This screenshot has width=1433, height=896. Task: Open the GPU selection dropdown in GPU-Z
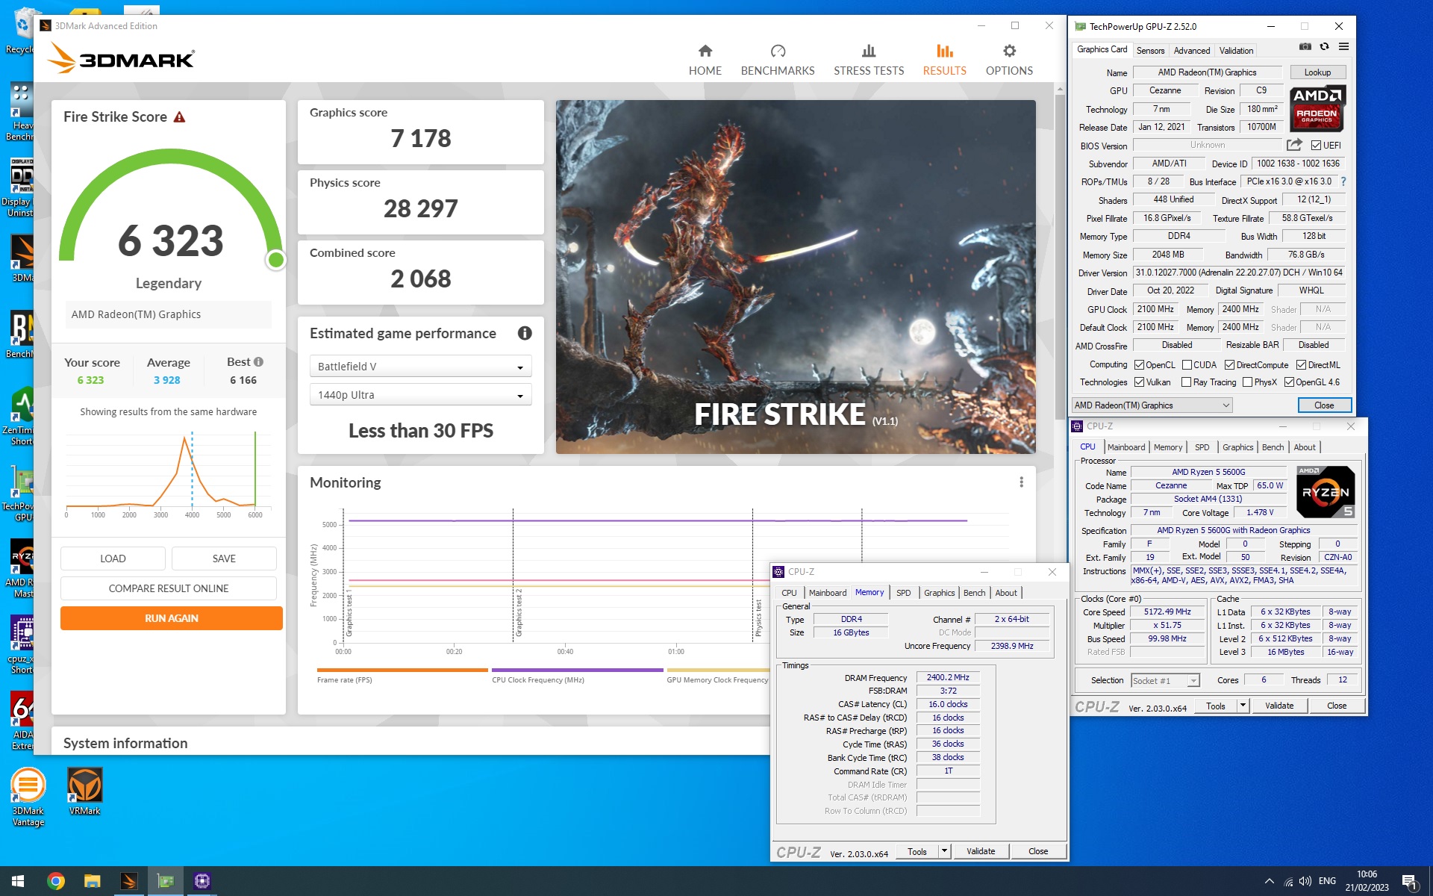1152,405
